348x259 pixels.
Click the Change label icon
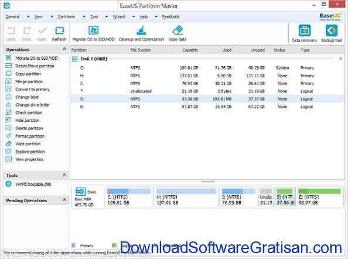click(x=8, y=97)
